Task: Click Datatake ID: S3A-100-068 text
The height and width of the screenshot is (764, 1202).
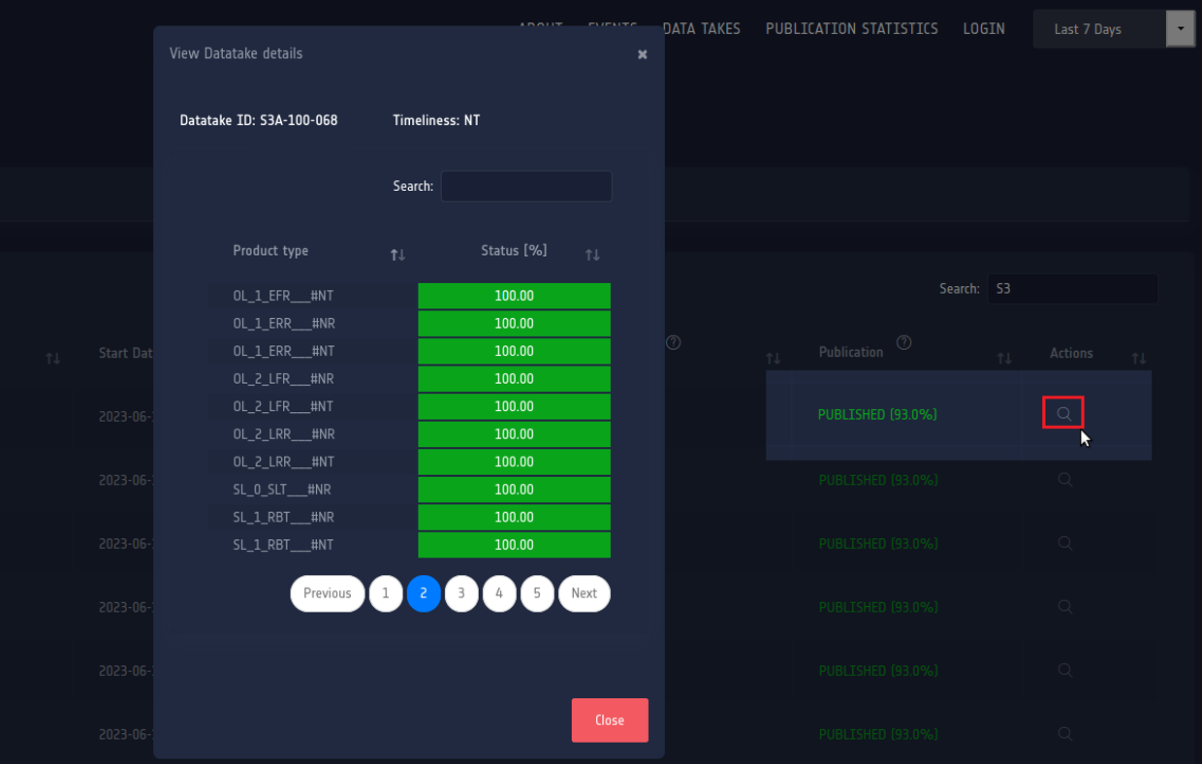Action: pos(259,120)
